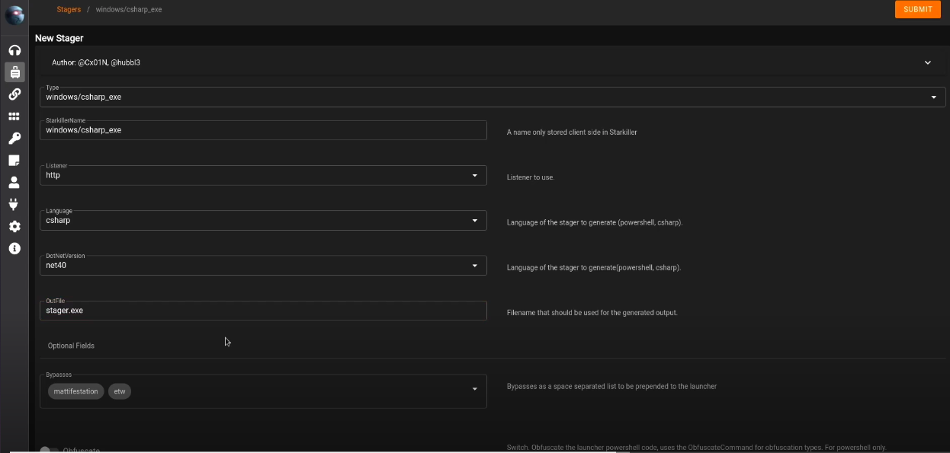This screenshot has height=453, width=950.
Task: Toggle the Obfuscate switch
Action: tap(50, 450)
